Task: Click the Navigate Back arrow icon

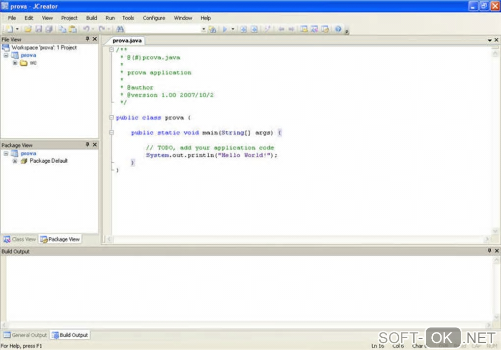Action: (x=281, y=29)
